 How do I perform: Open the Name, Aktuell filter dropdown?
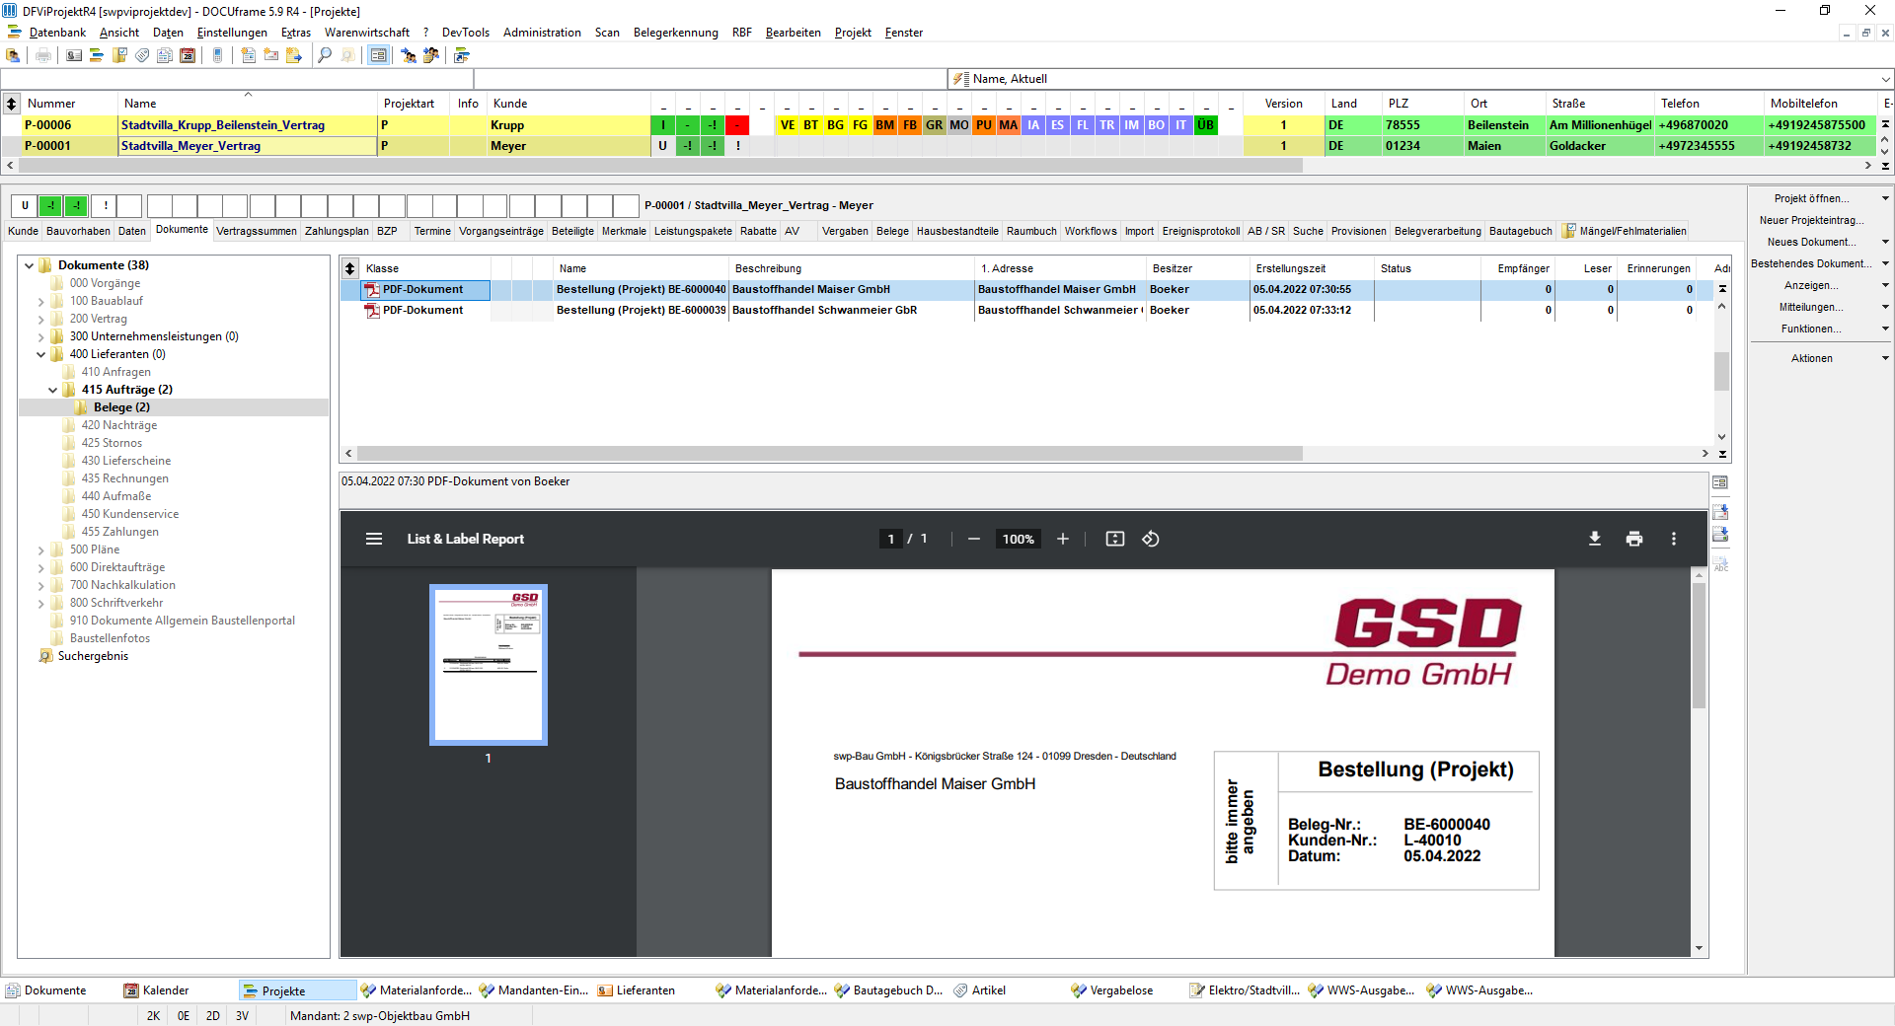(x=1885, y=79)
